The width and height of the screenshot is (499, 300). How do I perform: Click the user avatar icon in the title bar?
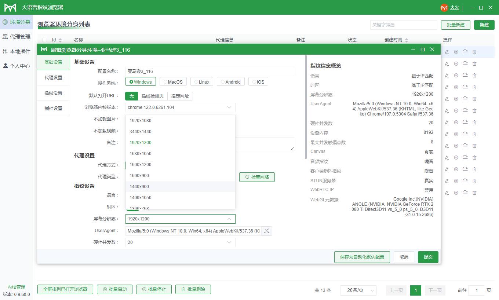click(444, 8)
